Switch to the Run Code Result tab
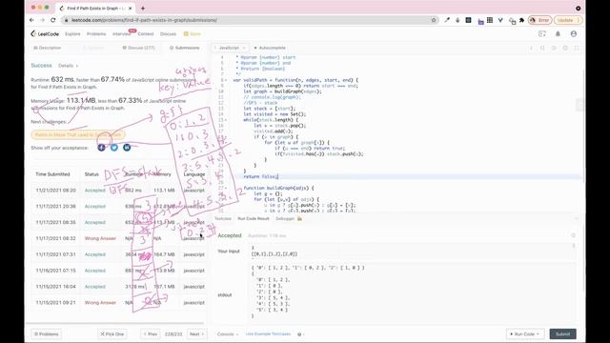The width and height of the screenshot is (610, 343). point(254,218)
